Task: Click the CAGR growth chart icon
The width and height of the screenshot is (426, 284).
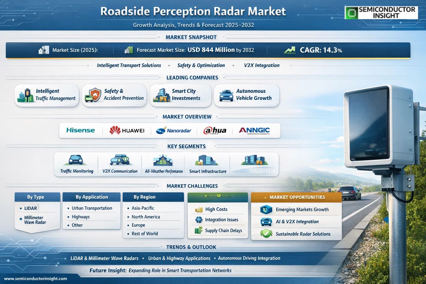Action: pos(290,50)
